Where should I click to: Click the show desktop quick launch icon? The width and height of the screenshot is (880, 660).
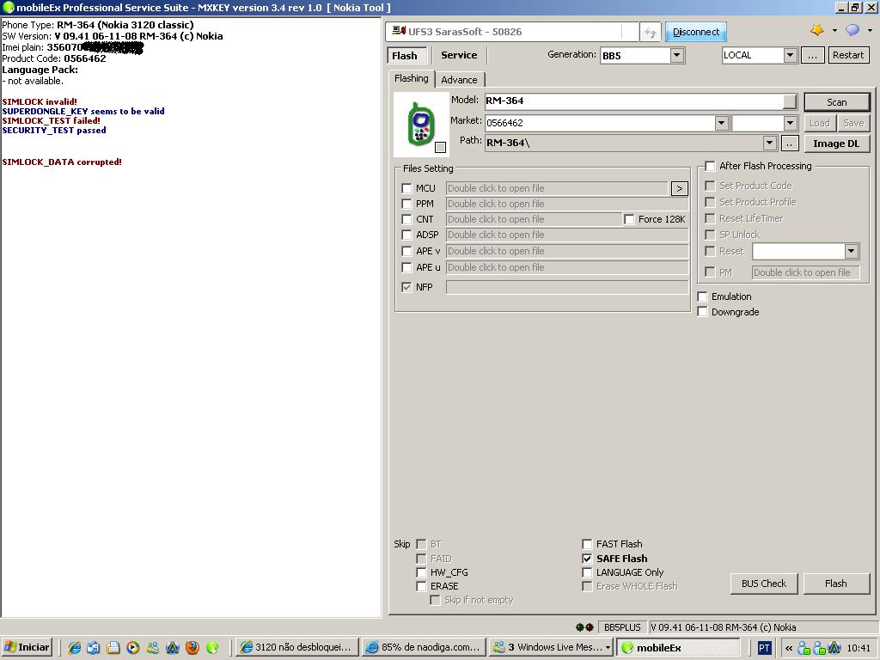point(113,647)
